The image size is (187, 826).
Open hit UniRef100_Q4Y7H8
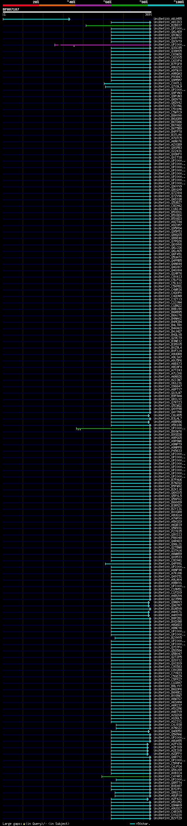[167, 412]
